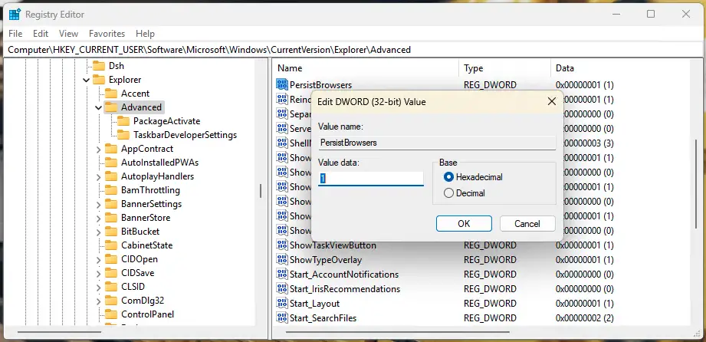The width and height of the screenshot is (706, 342).
Task: Open the Edit menu
Action: (x=41, y=33)
